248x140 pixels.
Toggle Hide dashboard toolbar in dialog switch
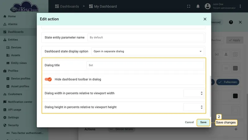[x=48, y=79]
